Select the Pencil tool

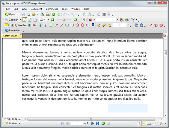pyautogui.click(x=99, y=25)
